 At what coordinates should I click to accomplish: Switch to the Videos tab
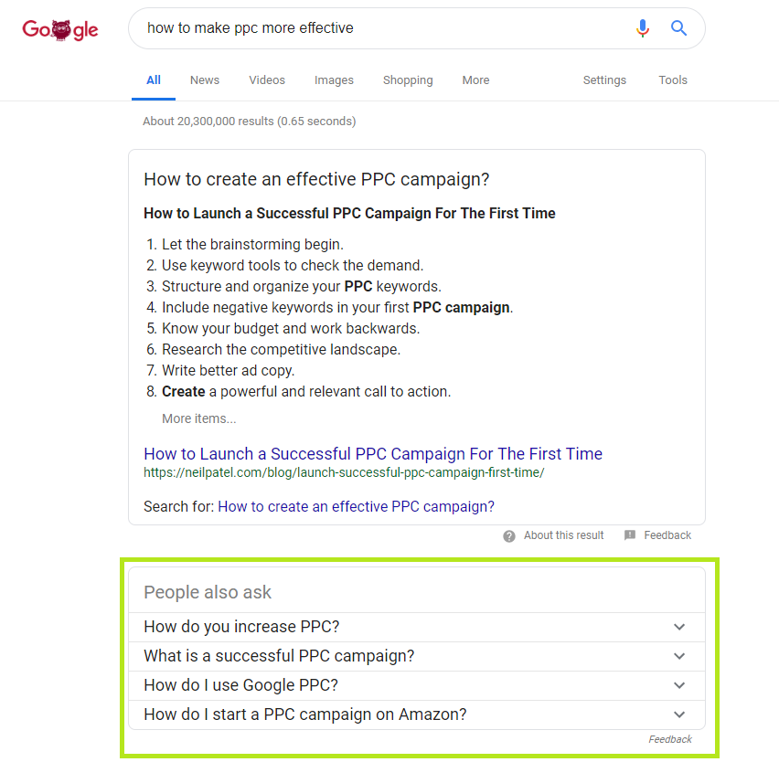[267, 79]
